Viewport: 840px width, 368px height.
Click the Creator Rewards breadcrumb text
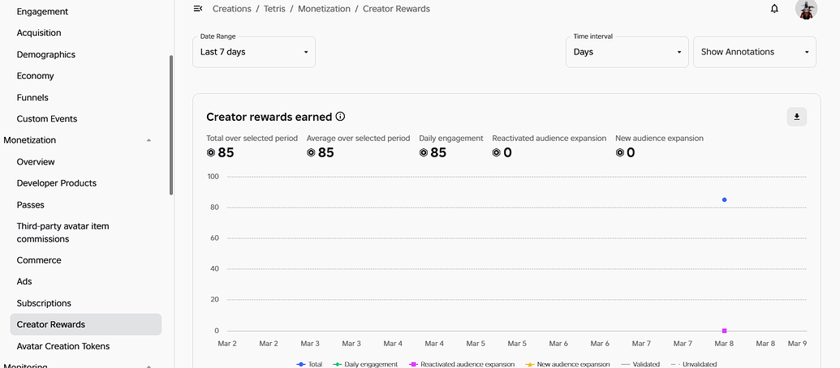[x=396, y=9]
